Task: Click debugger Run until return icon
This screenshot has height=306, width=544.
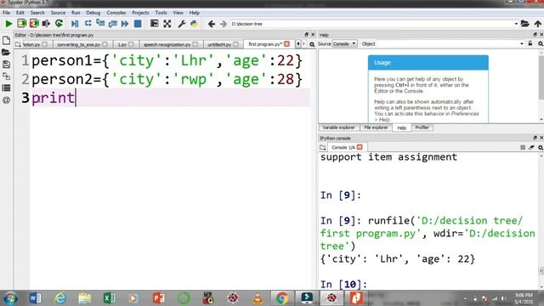Action: 112,24
